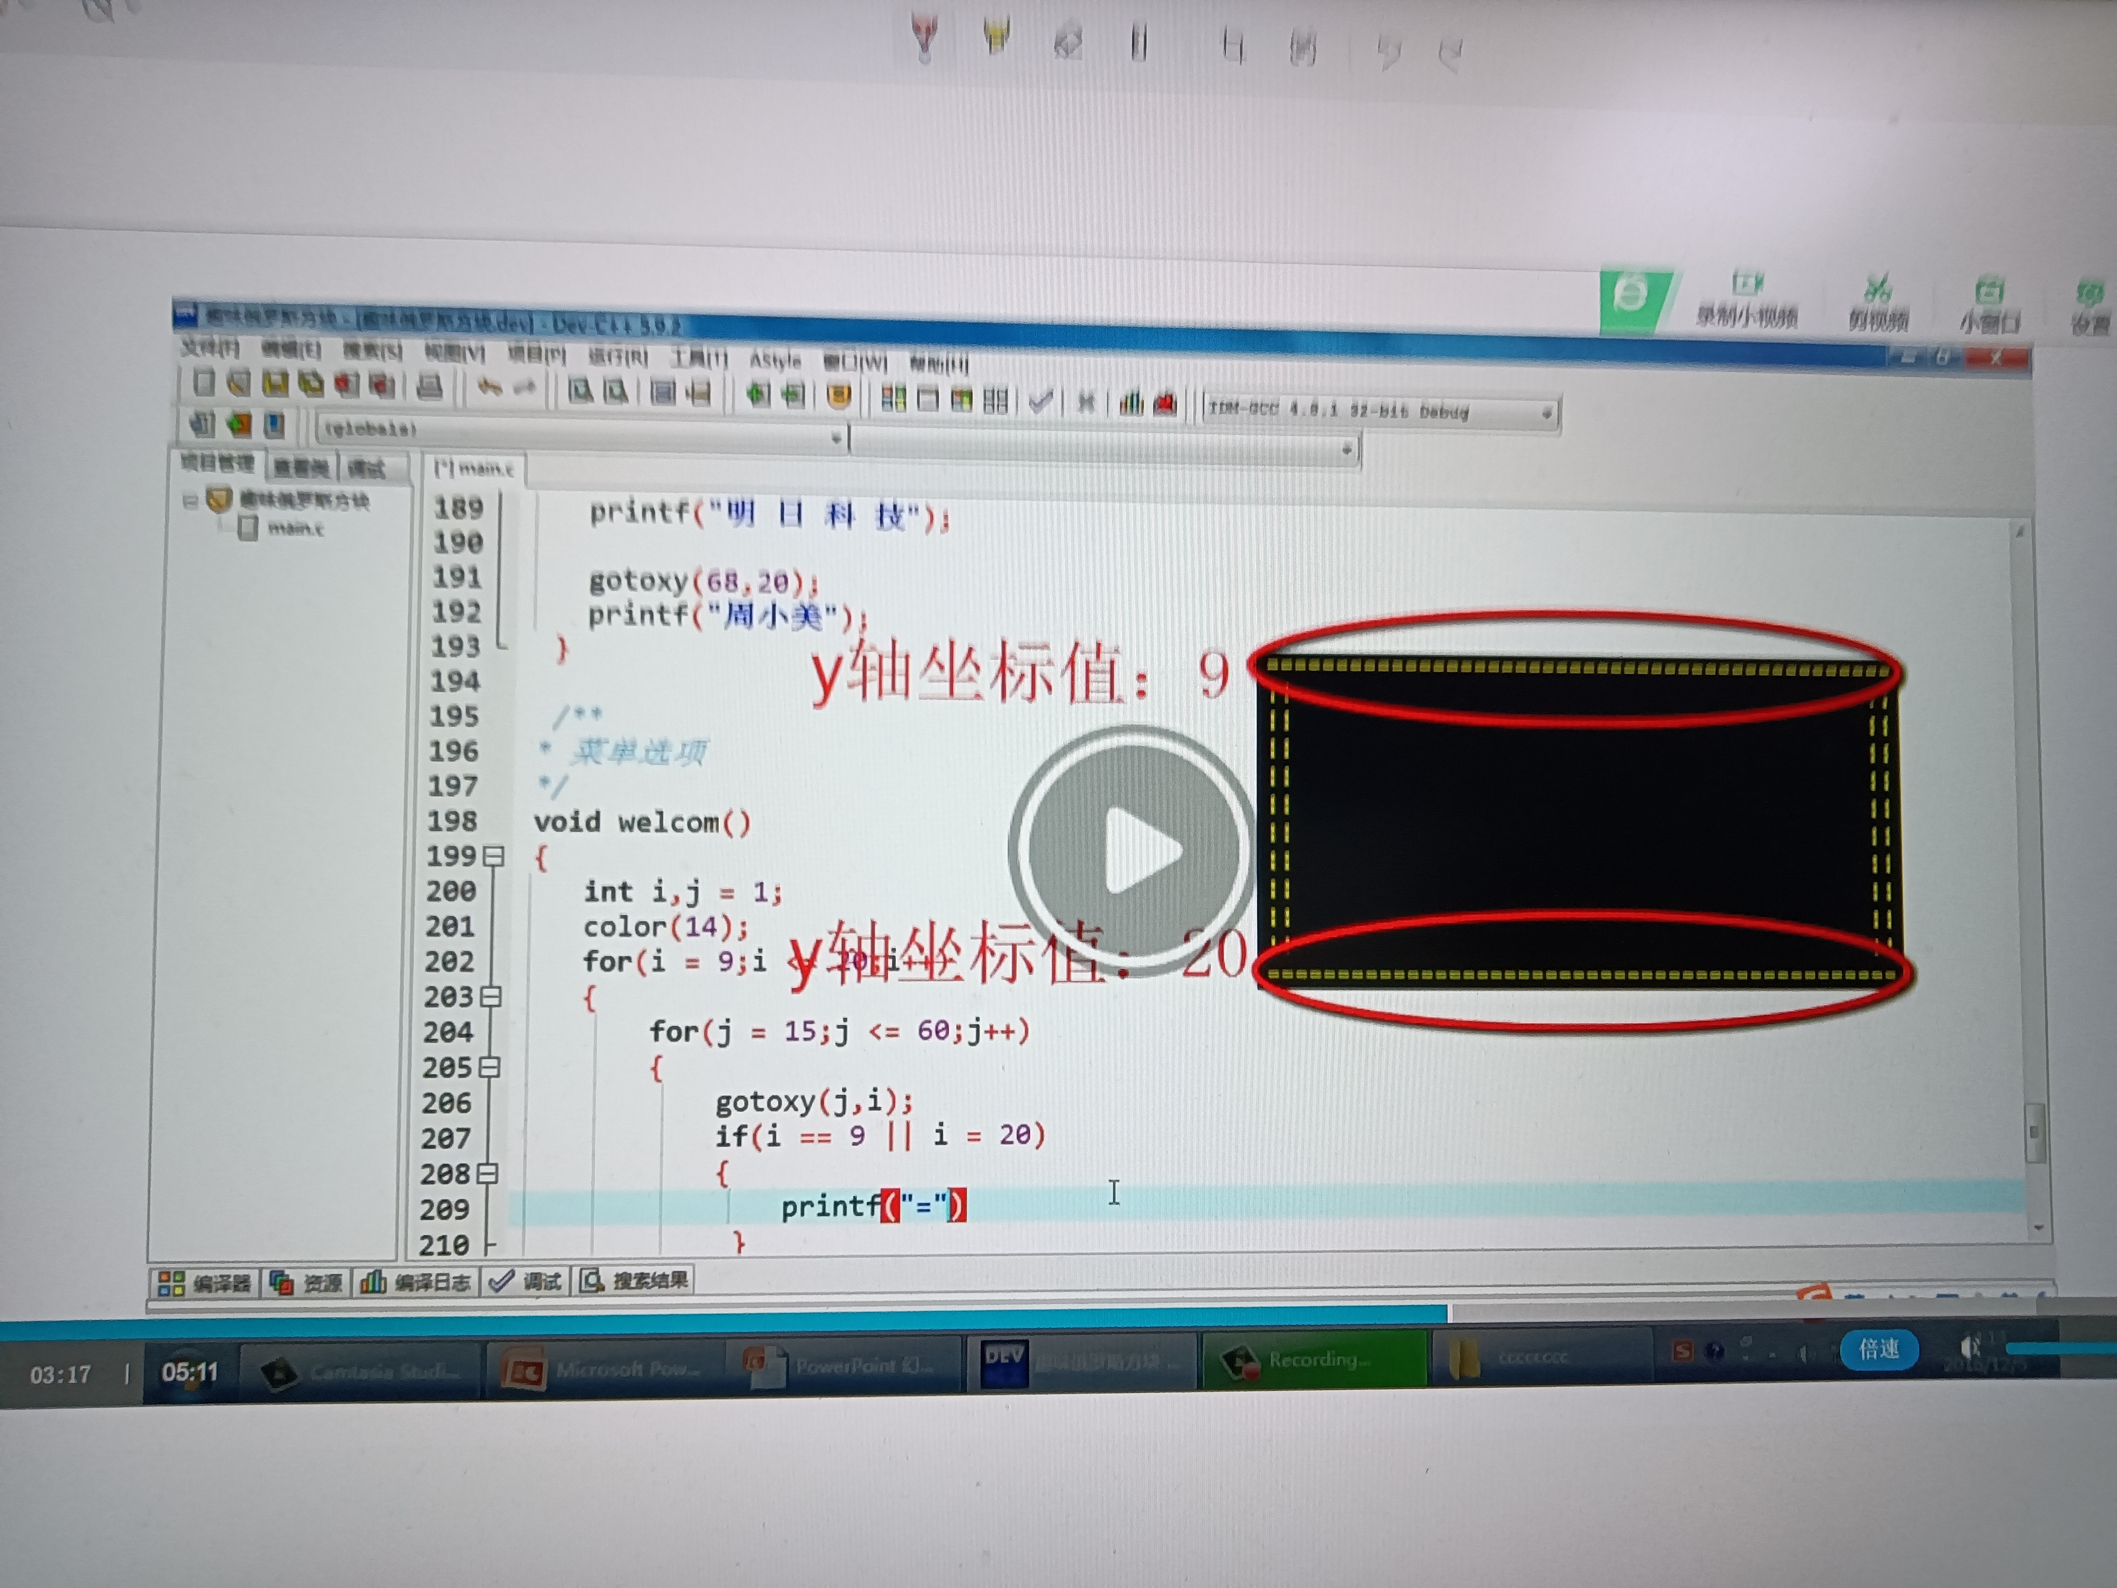Open the 资源 bottom panel tab
This screenshot has width=2117, height=1588.
coord(306,1284)
